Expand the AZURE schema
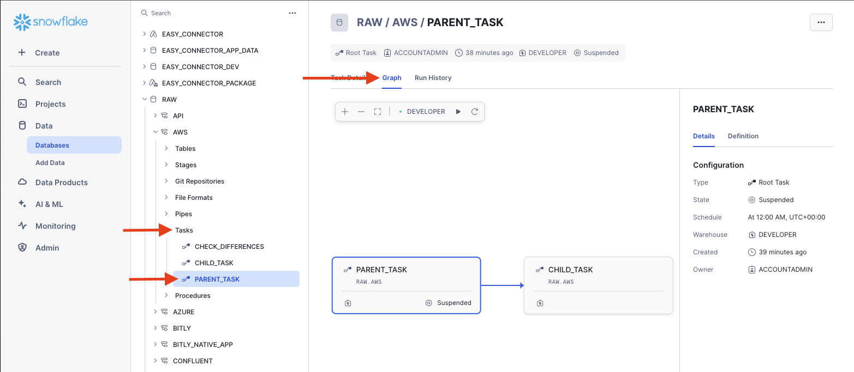The height and width of the screenshot is (372, 854). point(156,312)
